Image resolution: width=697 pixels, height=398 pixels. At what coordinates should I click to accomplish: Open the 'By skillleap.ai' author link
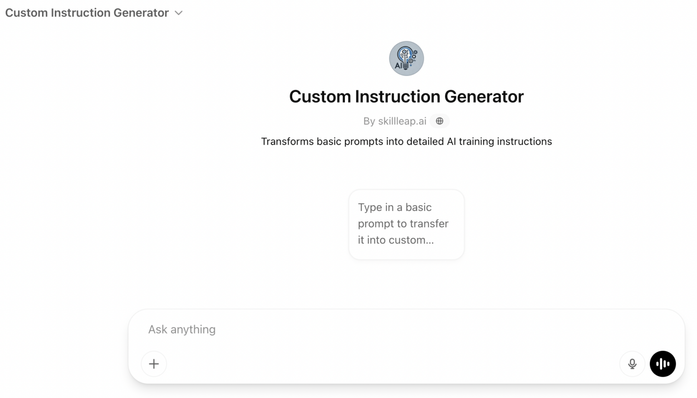(394, 121)
